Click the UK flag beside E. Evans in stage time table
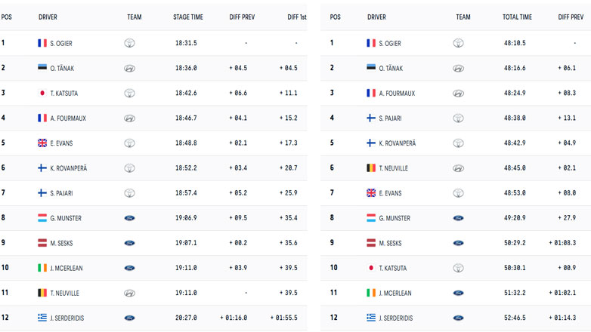 tap(42, 143)
